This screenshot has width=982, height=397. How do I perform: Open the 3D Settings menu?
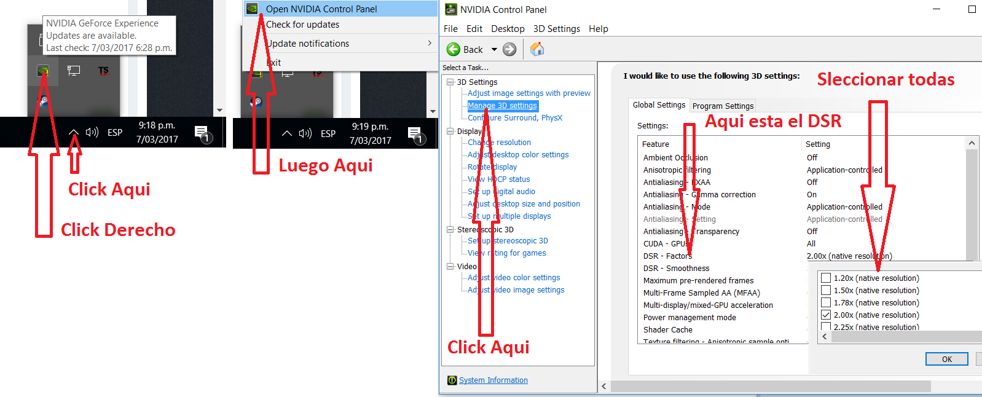coord(557,29)
